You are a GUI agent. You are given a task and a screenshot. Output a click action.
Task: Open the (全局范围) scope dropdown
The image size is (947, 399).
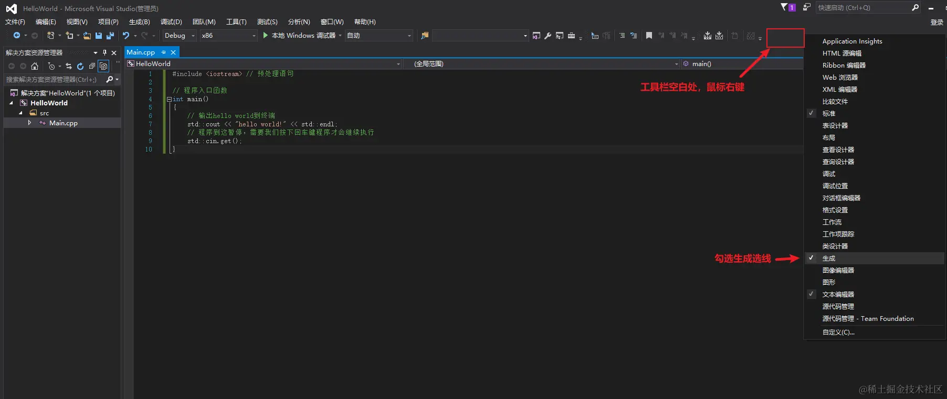(541, 64)
